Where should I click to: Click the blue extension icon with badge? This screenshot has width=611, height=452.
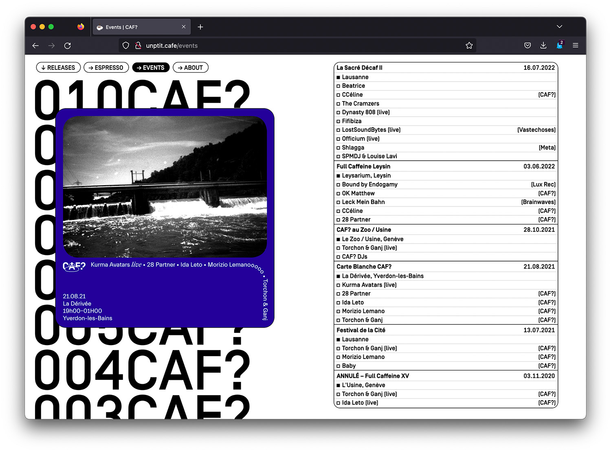[x=560, y=46]
